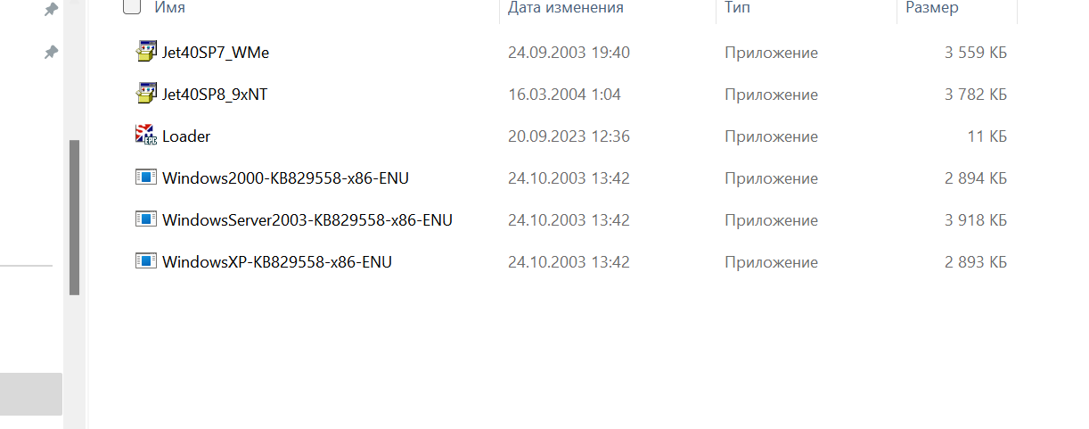Sort by the Тип column header

coord(737,8)
